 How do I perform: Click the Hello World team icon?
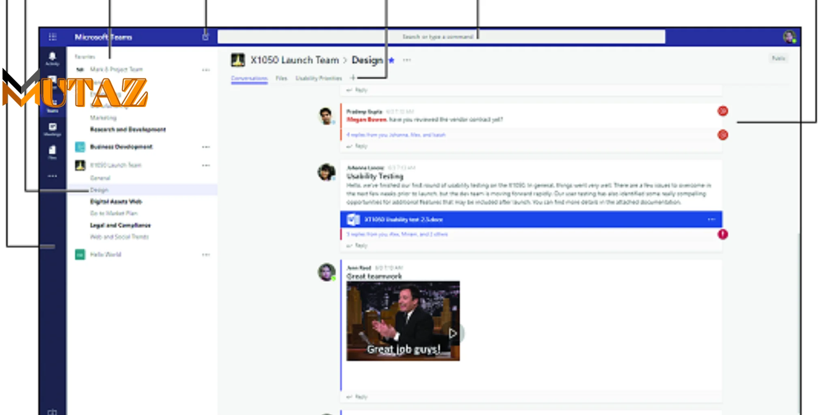[80, 255]
